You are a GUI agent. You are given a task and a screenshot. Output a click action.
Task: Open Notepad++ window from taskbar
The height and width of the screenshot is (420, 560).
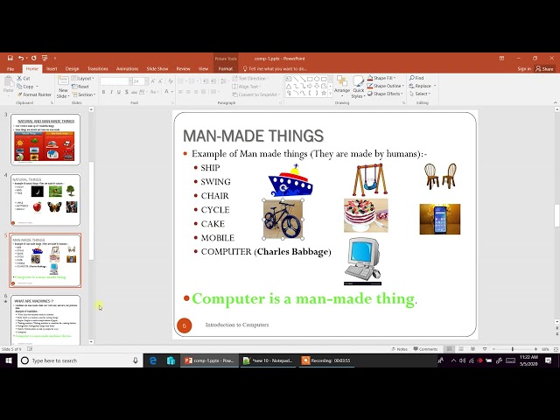point(269,360)
